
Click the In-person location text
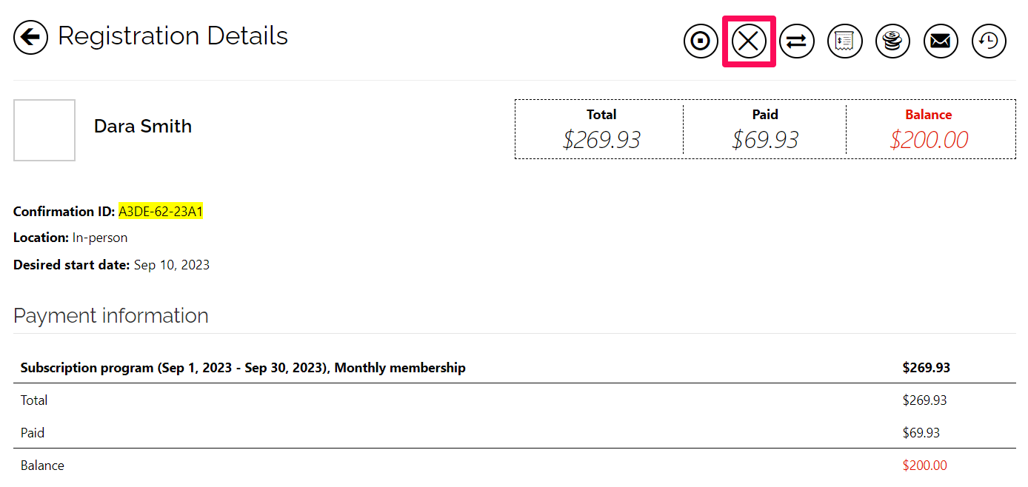point(100,238)
